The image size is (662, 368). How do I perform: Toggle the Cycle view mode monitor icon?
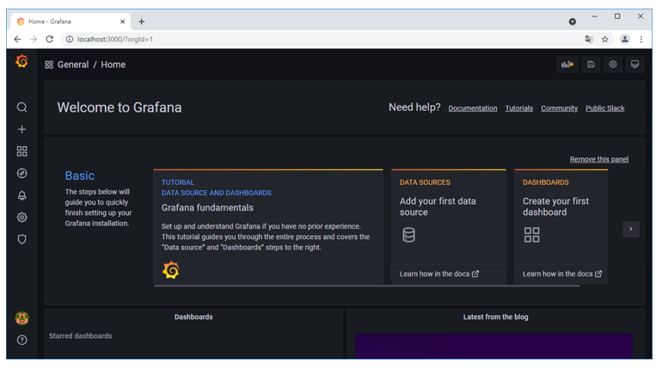click(634, 64)
